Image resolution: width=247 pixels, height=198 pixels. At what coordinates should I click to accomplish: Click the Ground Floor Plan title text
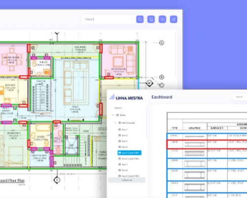(x=12, y=181)
